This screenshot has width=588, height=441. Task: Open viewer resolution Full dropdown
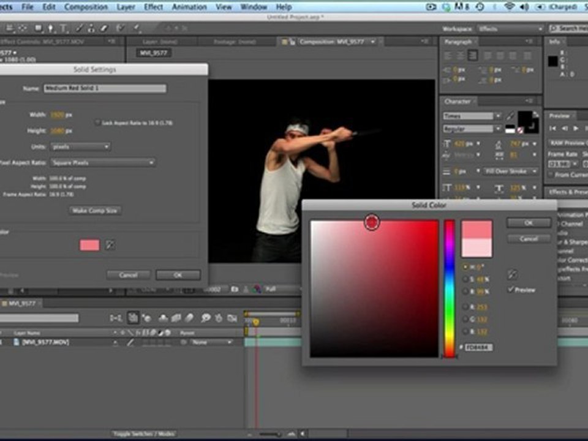point(282,289)
